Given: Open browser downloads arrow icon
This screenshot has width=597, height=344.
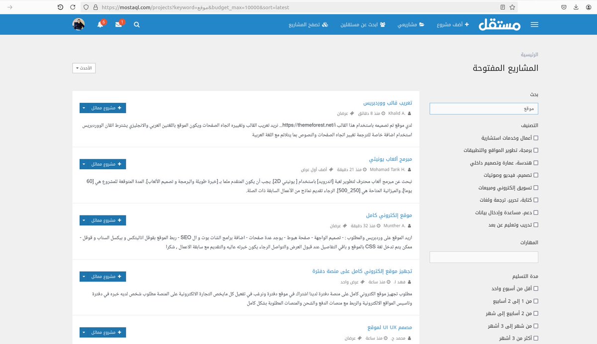Looking at the screenshot, I should coord(576,7).
